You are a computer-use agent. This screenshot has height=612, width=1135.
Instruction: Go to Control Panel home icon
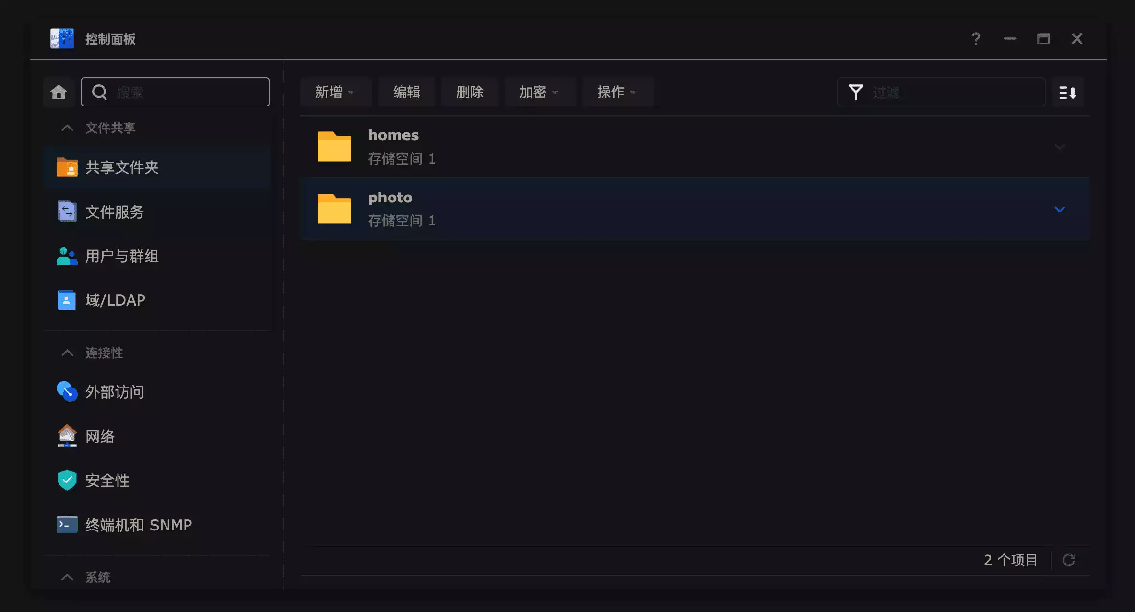point(59,92)
